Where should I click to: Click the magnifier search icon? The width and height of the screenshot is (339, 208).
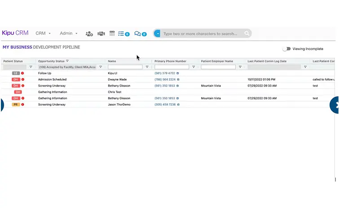pos(247,34)
